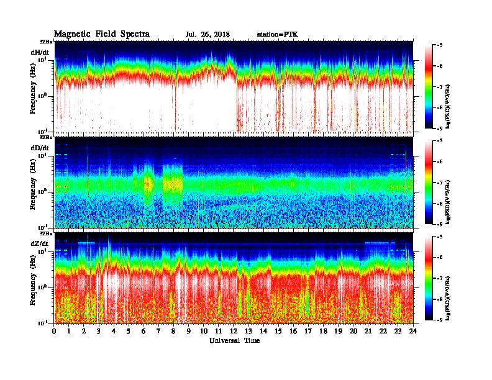The width and height of the screenshot is (492, 380).
Task: Click hour tick label '4' on time axis
Action: tap(114, 331)
